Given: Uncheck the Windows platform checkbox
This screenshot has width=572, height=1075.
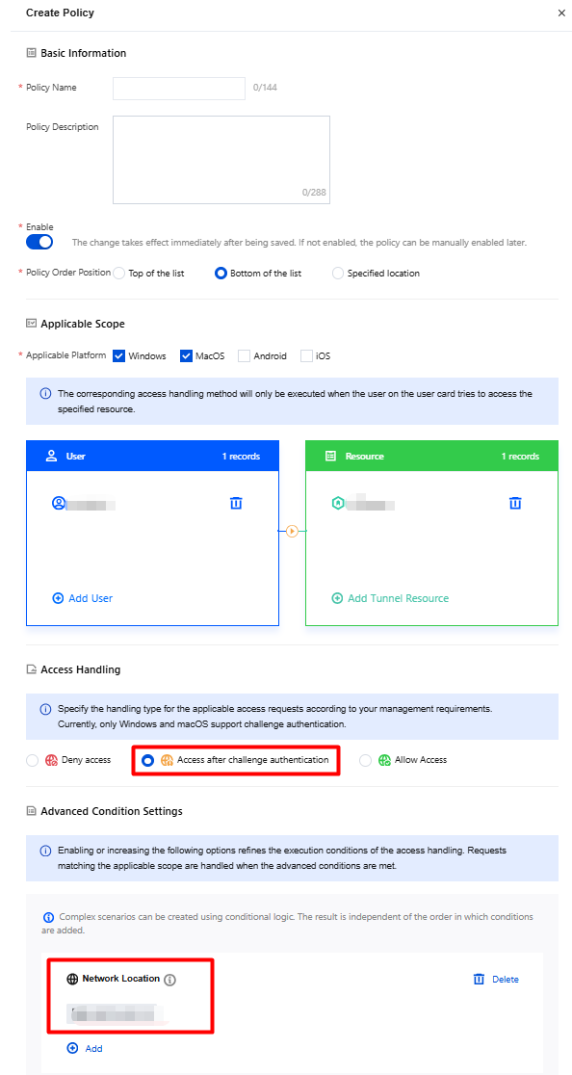Looking at the screenshot, I should tap(118, 355).
